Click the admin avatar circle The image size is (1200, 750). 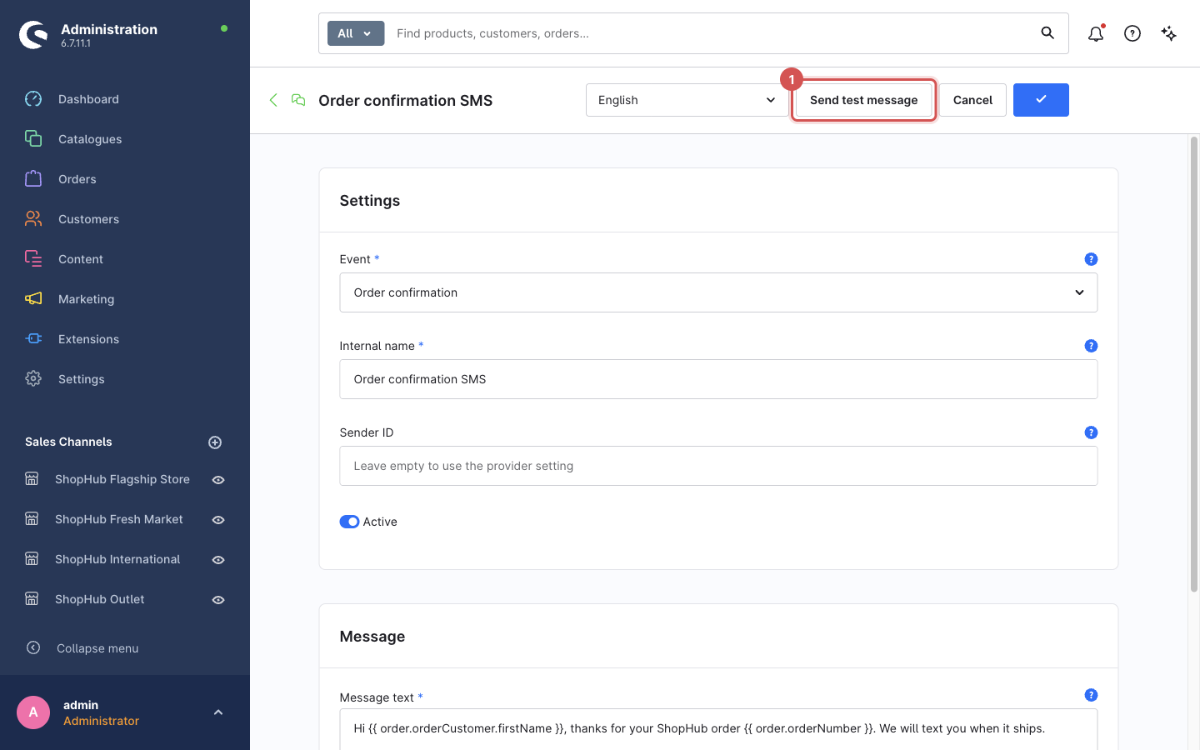point(33,712)
